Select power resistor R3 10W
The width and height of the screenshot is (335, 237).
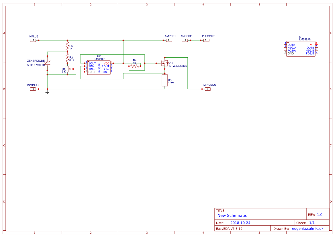point(164,81)
